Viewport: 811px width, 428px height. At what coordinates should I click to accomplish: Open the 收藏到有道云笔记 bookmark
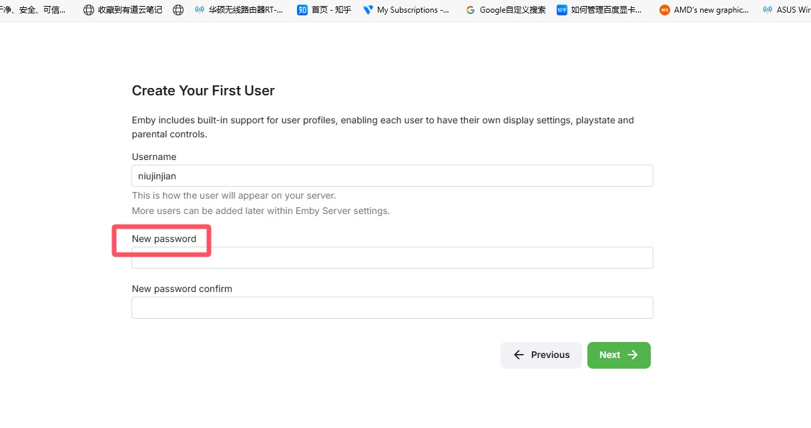(x=122, y=10)
